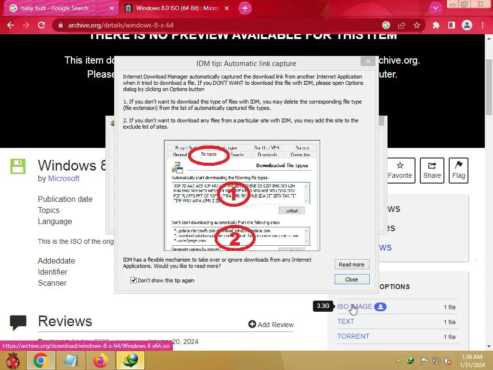Open the notepad app taskbar icon
Screen dimensions: 493x370
click(x=70, y=360)
